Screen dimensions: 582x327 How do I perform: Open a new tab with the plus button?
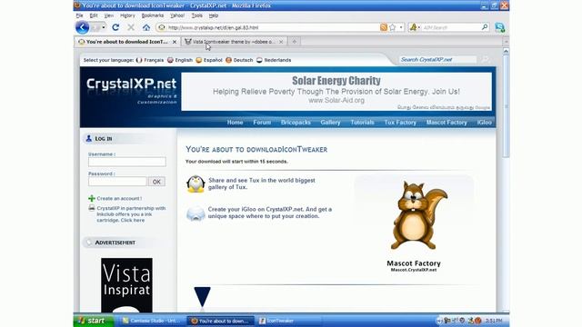[x=294, y=42]
